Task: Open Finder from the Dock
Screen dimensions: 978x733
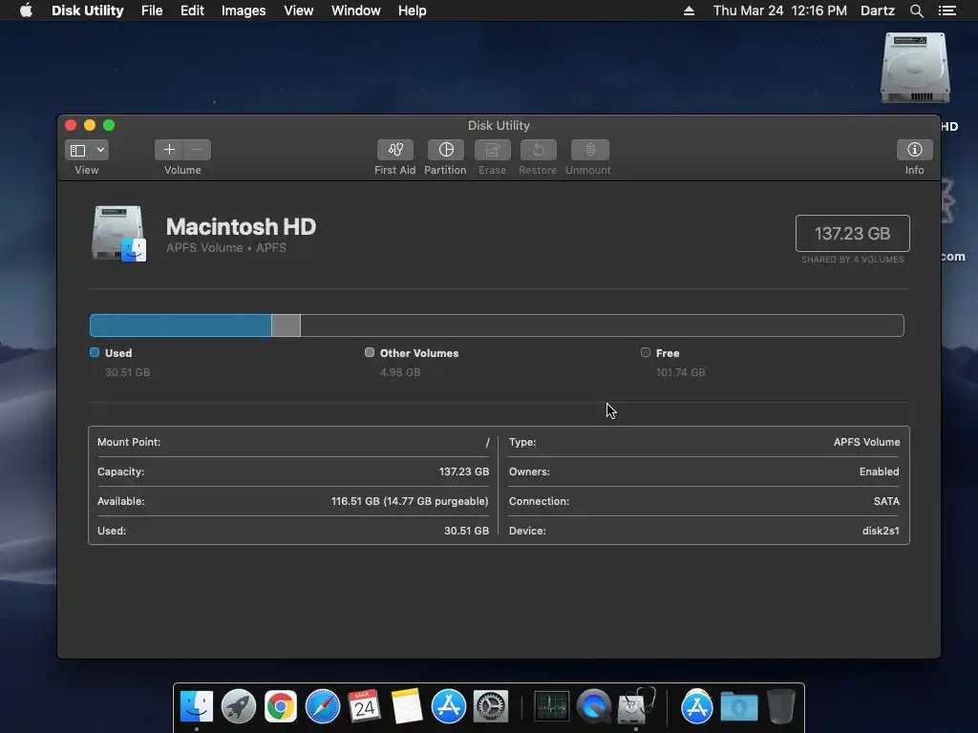Action: (197, 706)
